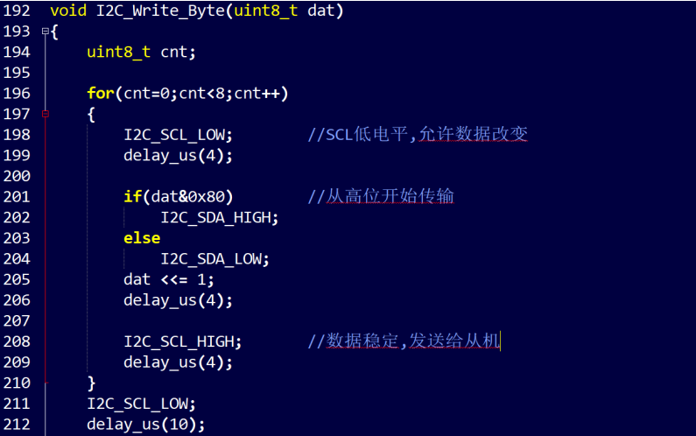Select line number 208 in the margin
This screenshot has width=696, height=436.
(x=18, y=341)
